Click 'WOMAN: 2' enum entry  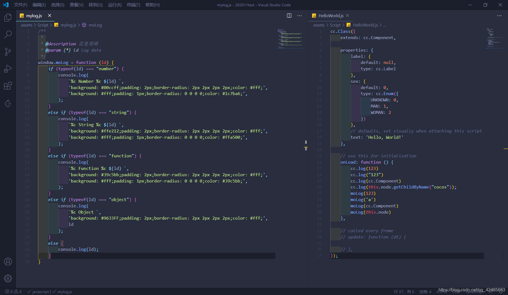coord(381,112)
